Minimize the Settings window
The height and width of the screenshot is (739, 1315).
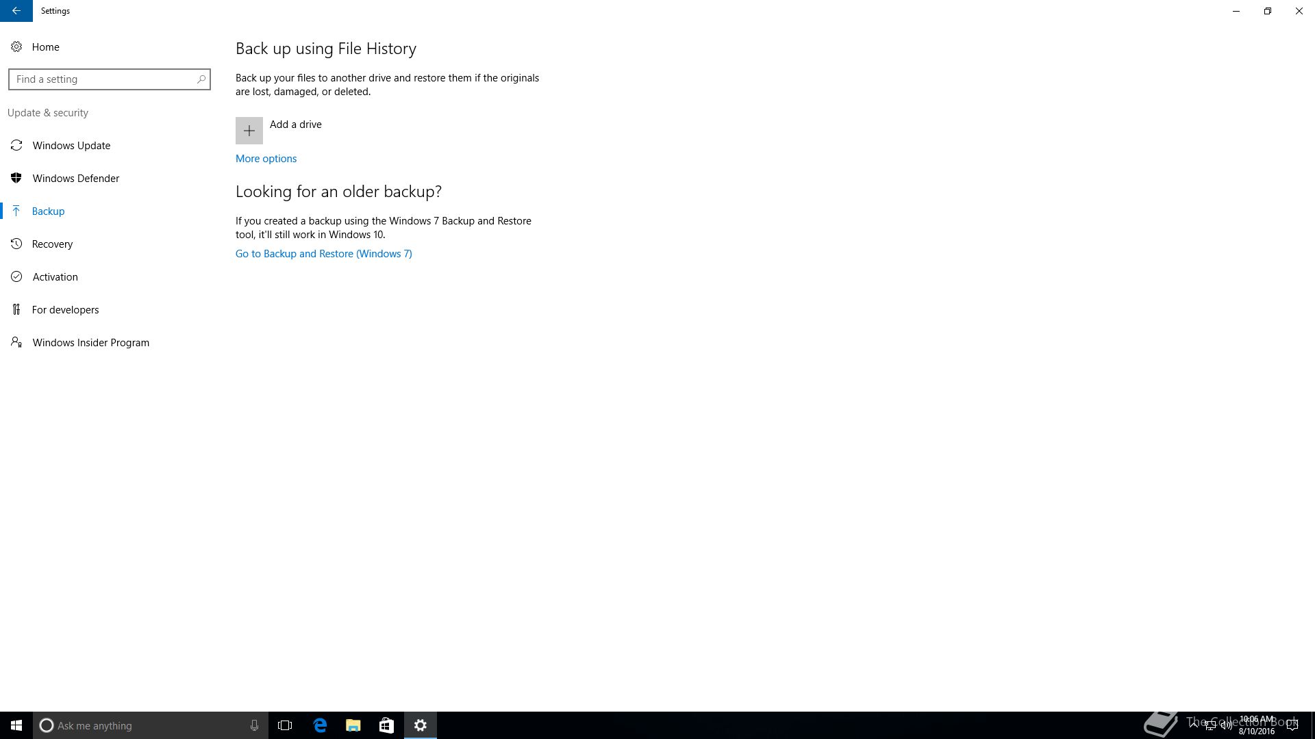1236,11
